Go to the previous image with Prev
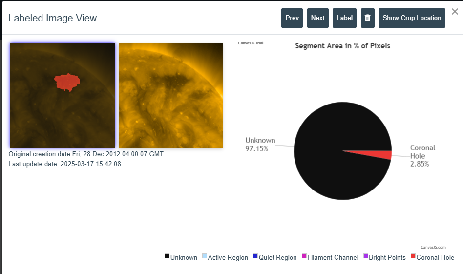 click(292, 18)
